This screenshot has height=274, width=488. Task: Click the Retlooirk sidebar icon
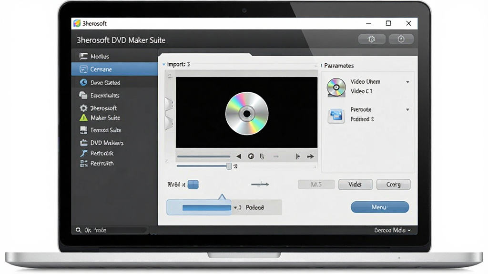[83, 153]
